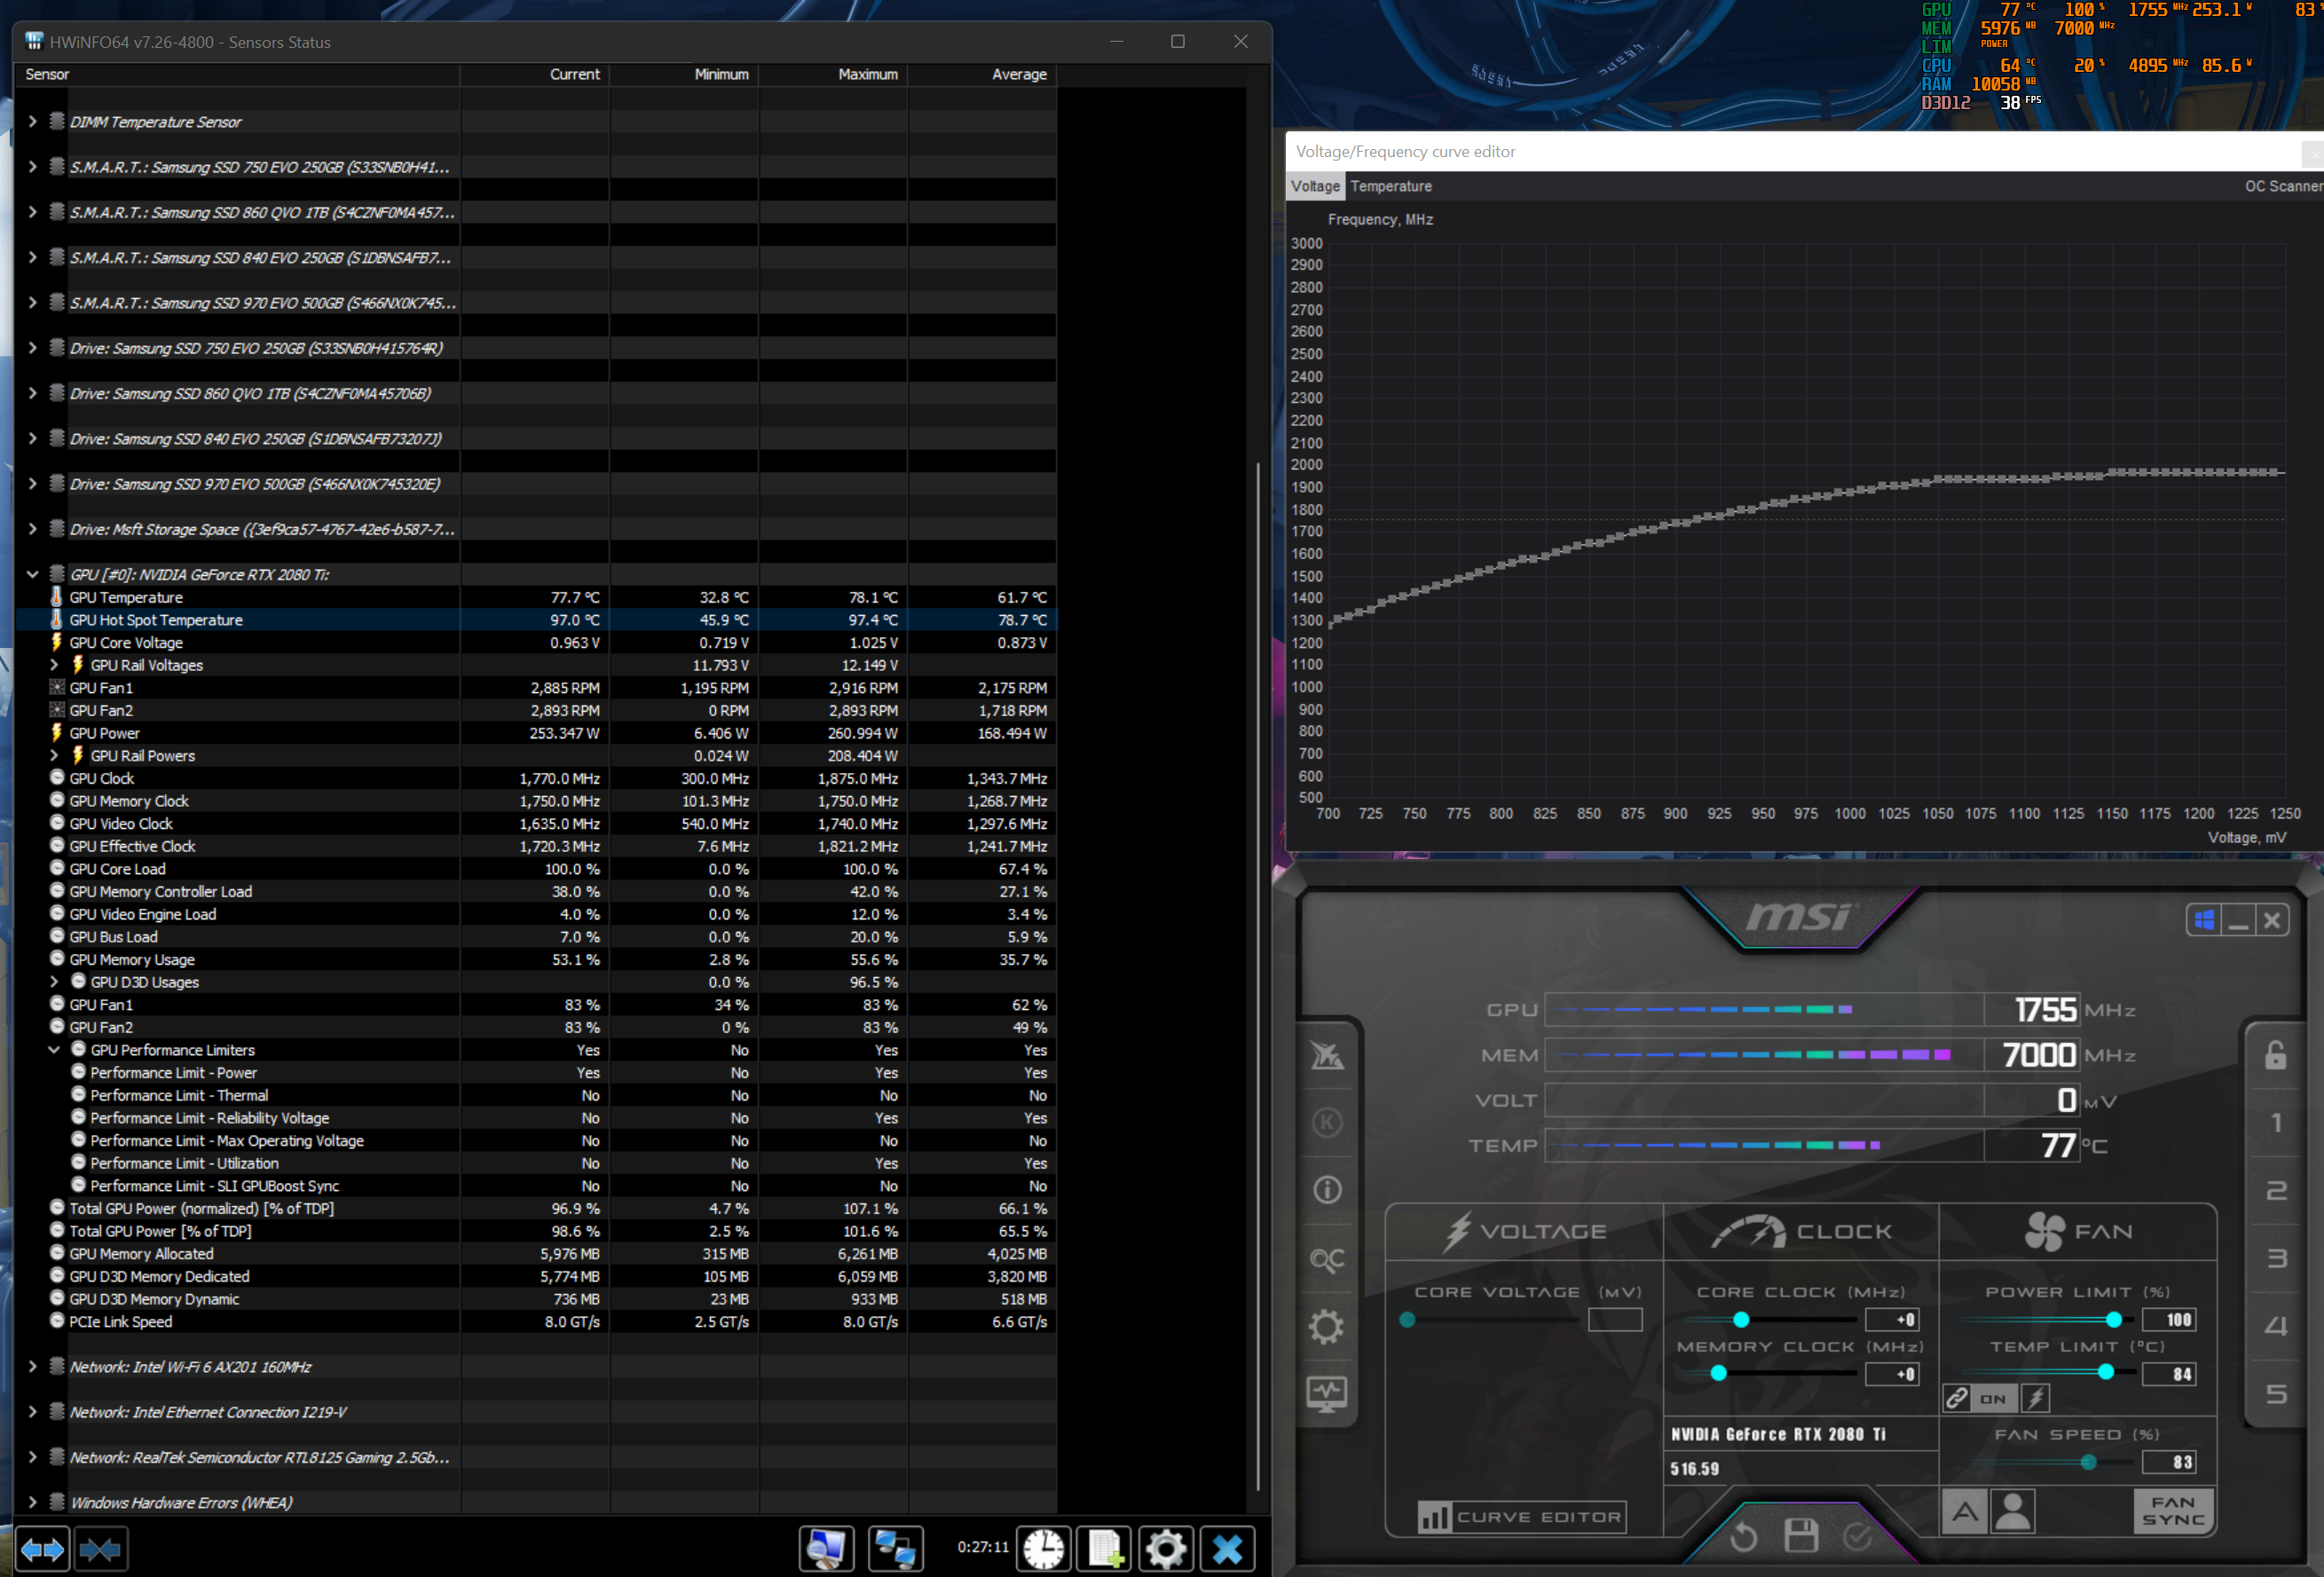2324x1577 pixels.
Task: Minimize the MSI Afterburner window
Action: click(x=2239, y=920)
